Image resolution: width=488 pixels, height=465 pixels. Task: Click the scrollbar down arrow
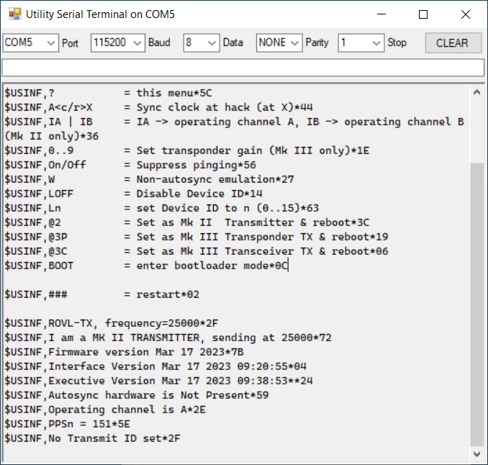click(x=476, y=453)
